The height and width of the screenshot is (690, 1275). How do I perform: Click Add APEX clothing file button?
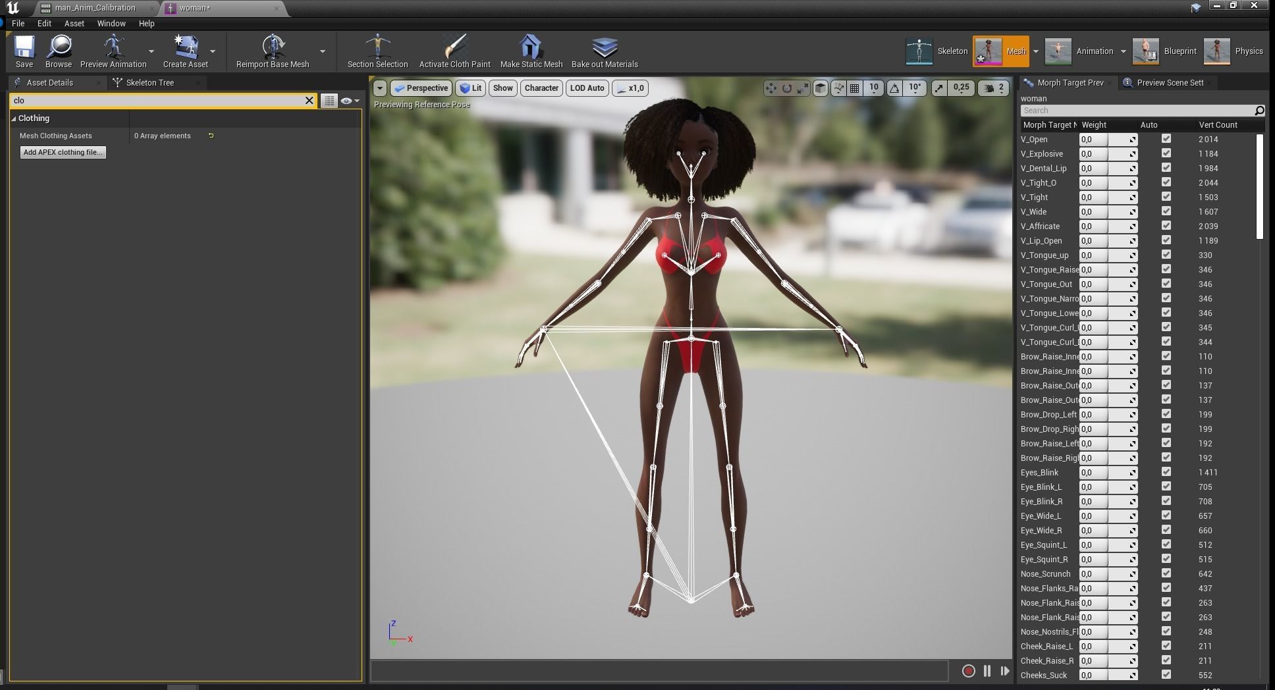pos(63,152)
